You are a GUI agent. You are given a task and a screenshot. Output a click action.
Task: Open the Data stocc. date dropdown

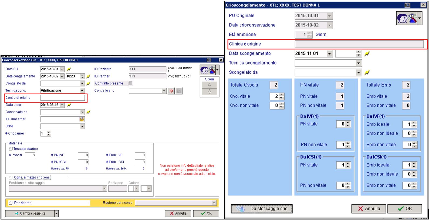coord(62,105)
